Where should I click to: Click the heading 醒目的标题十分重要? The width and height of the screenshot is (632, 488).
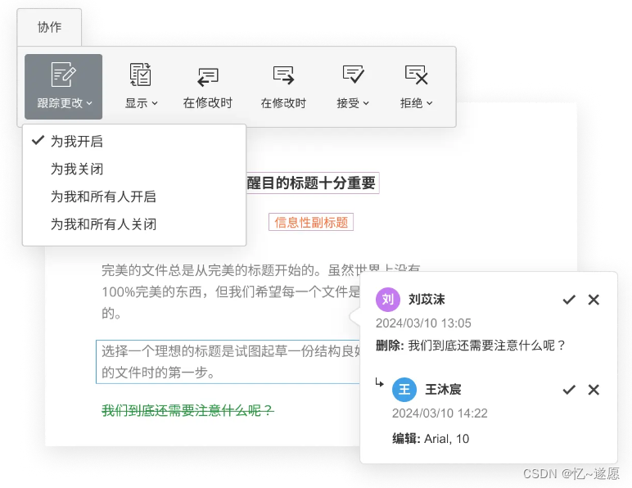[x=311, y=183]
